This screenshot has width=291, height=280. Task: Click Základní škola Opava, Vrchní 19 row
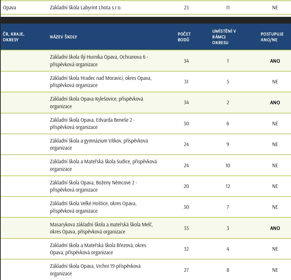click(x=95, y=270)
